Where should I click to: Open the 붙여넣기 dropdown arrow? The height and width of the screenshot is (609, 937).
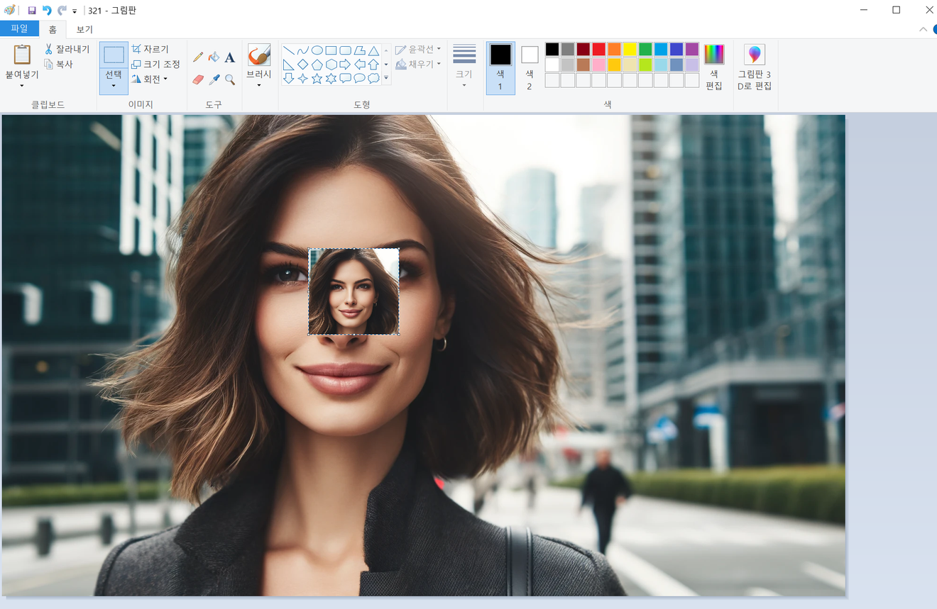pos(22,86)
